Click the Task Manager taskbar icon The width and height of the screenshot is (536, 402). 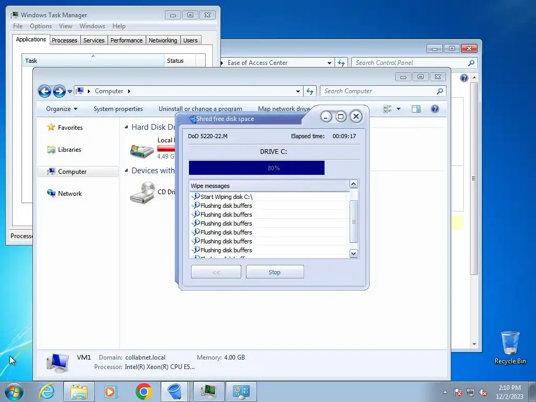(x=209, y=392)
